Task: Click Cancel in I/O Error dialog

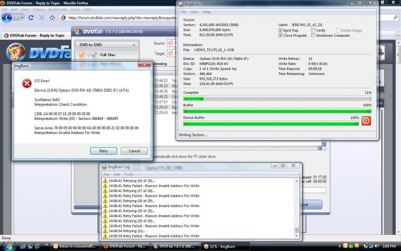Action: tap(134, 151)
